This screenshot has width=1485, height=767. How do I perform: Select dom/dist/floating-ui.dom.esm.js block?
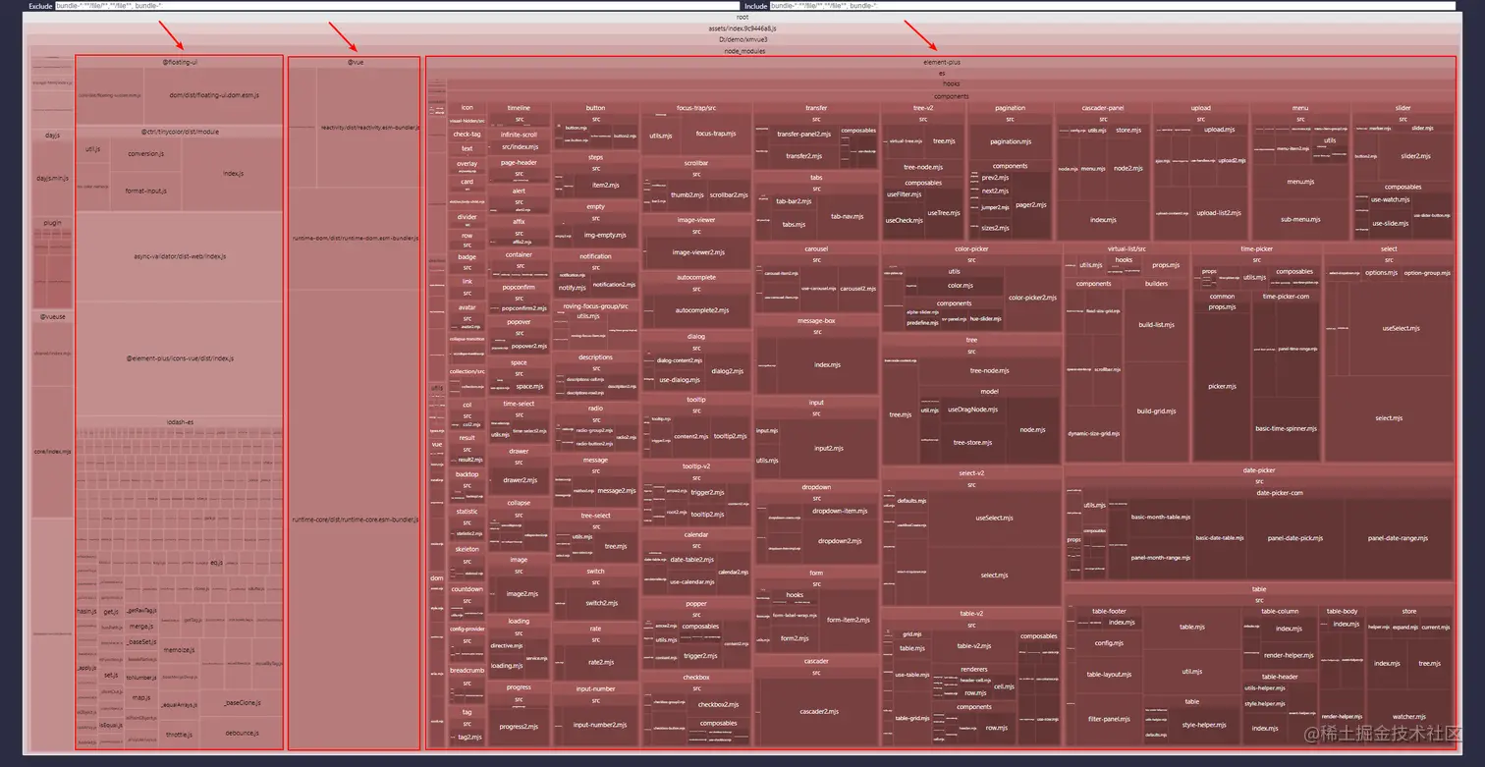coord(214,95)
